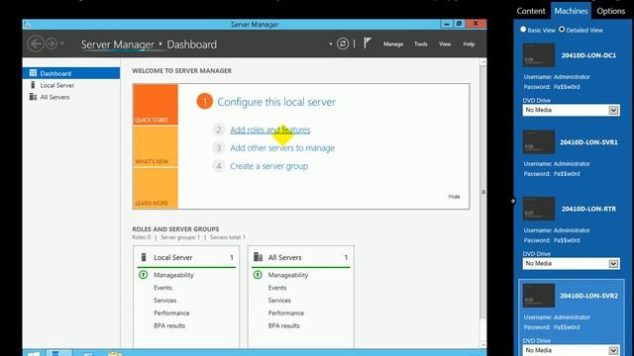Hide the welcome tile
Image resolution: width=634 pixels, height=356 pixels.
tap(454, 197)
